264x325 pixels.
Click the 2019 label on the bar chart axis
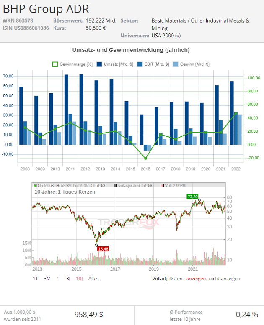pyautogui.click(x=191, y=169)
